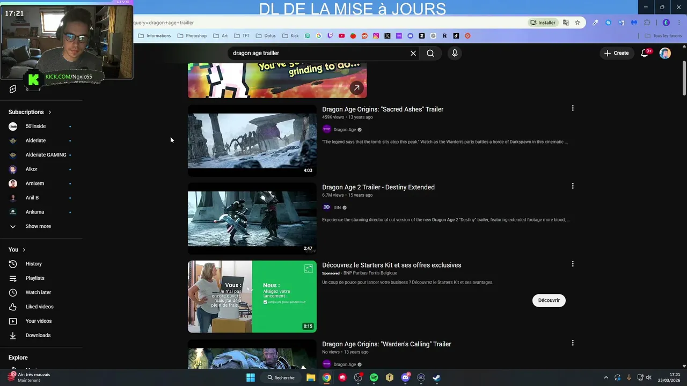This screenshot has width=687, height=386.
Task: Open the X (Twitter) bookmark icon
Action: point(388,36)
